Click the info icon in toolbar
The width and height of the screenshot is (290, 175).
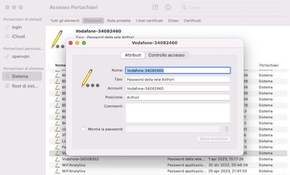click(168, 7)
